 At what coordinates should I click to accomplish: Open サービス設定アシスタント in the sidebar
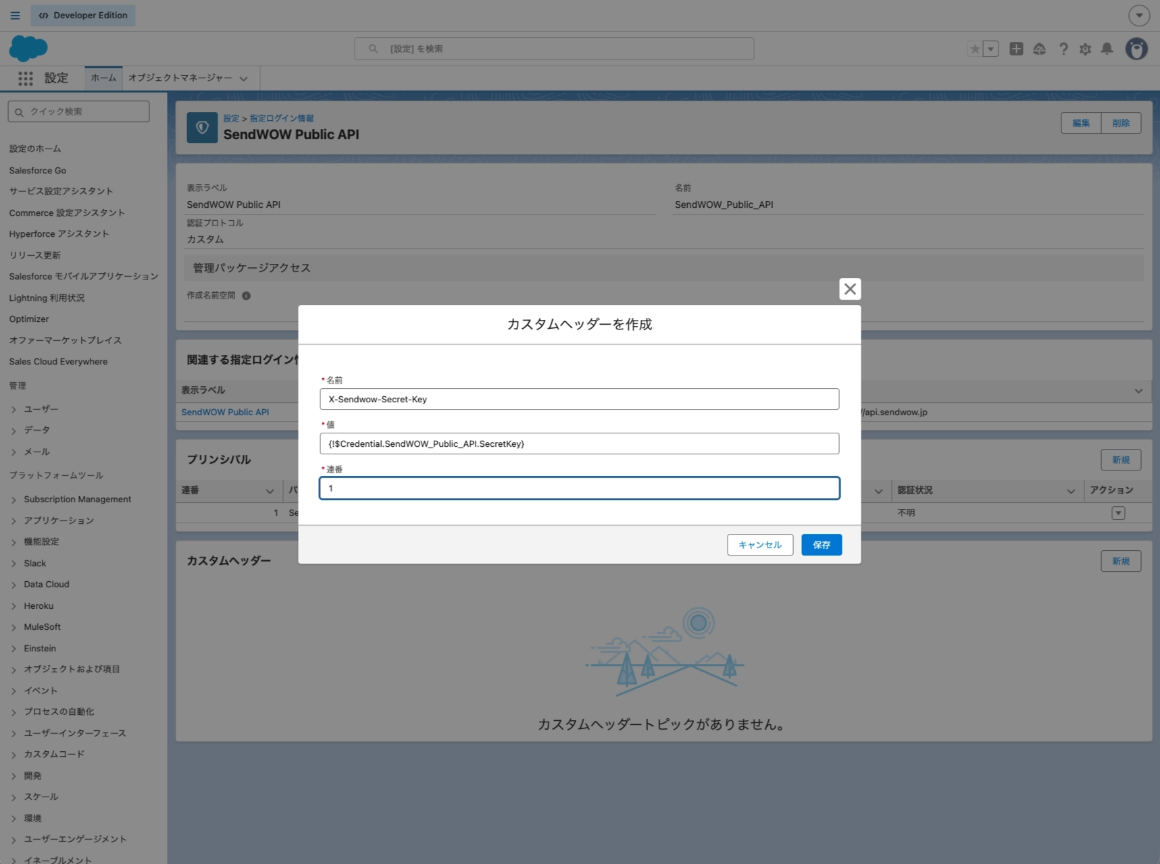pos(61,191)
